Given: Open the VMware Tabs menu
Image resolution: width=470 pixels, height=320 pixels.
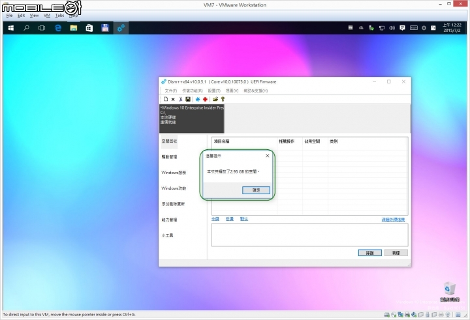Looking at the screenshot, I should [x=59, y=16].
